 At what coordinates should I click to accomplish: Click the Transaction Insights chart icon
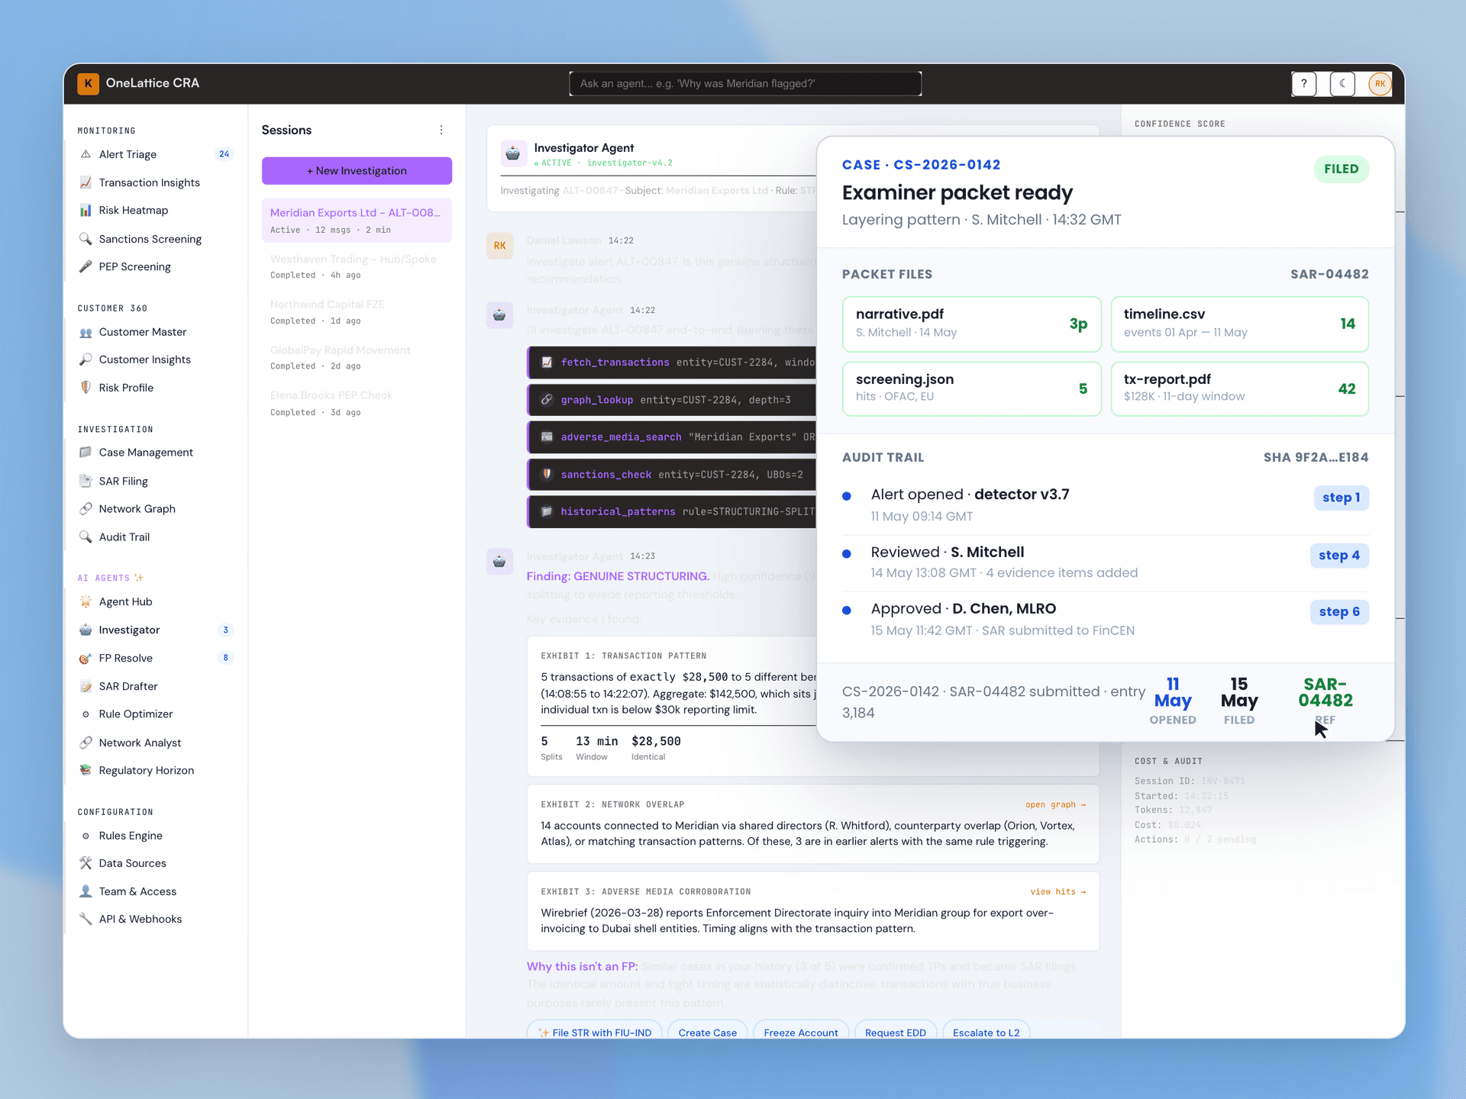86,182
